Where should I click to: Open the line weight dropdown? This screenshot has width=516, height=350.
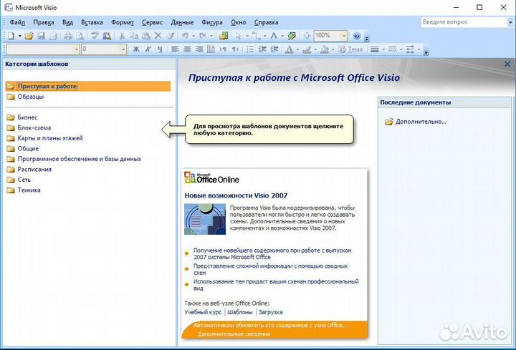tap(383, 49)
